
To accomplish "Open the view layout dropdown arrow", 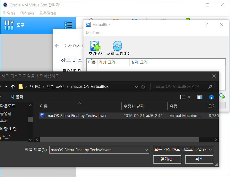I will (x=189, y=97).
